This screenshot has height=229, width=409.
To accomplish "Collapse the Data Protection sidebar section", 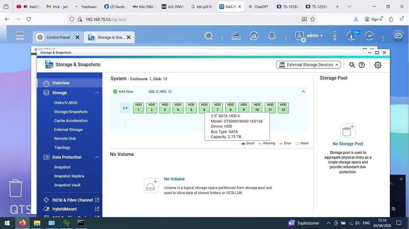I will [x=97, y=157].
